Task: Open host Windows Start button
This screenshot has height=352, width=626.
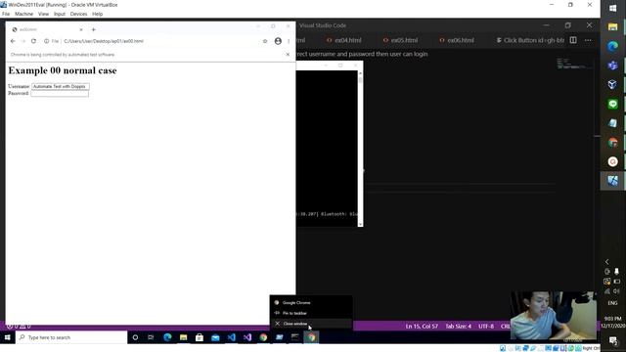Action: (613, 8)
